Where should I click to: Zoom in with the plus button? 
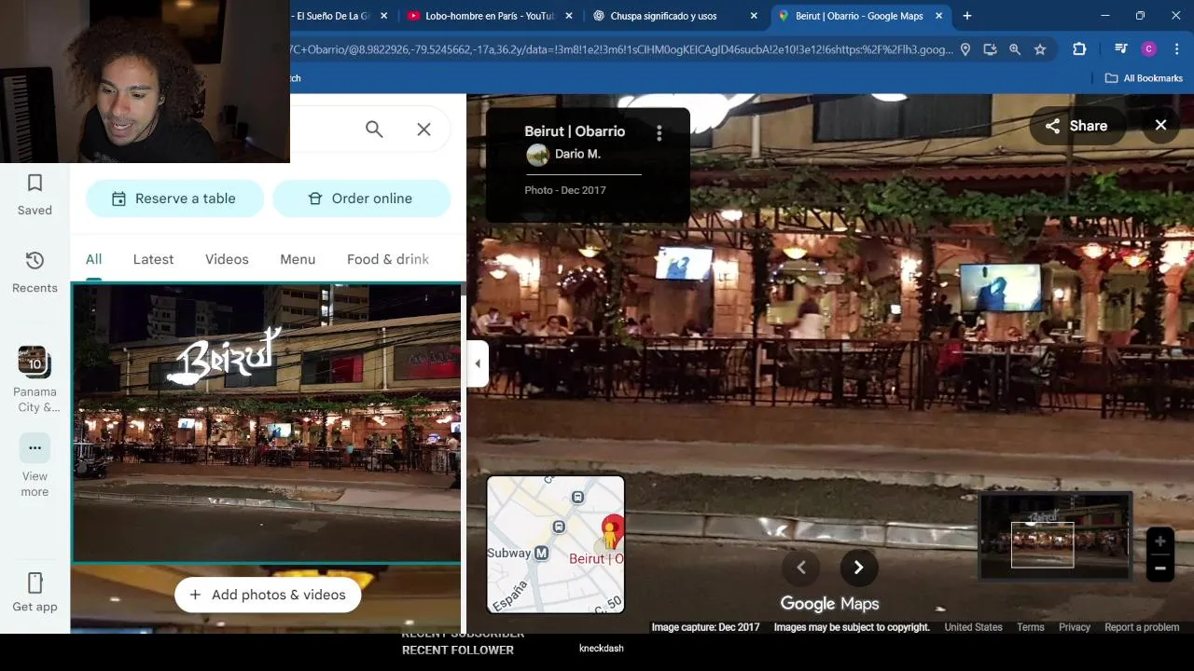pos(1159,541)
